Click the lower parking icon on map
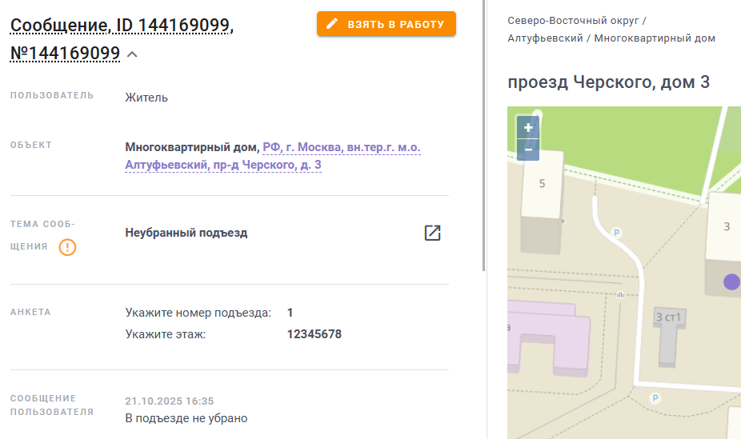 point(655,398)
